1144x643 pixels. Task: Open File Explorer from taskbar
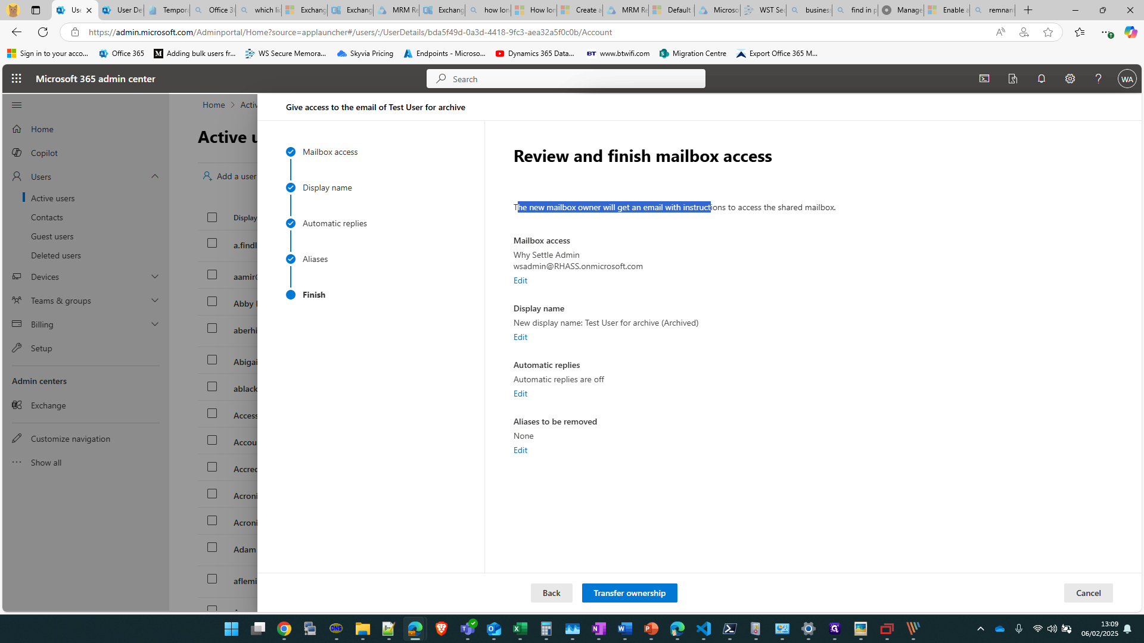362,629
